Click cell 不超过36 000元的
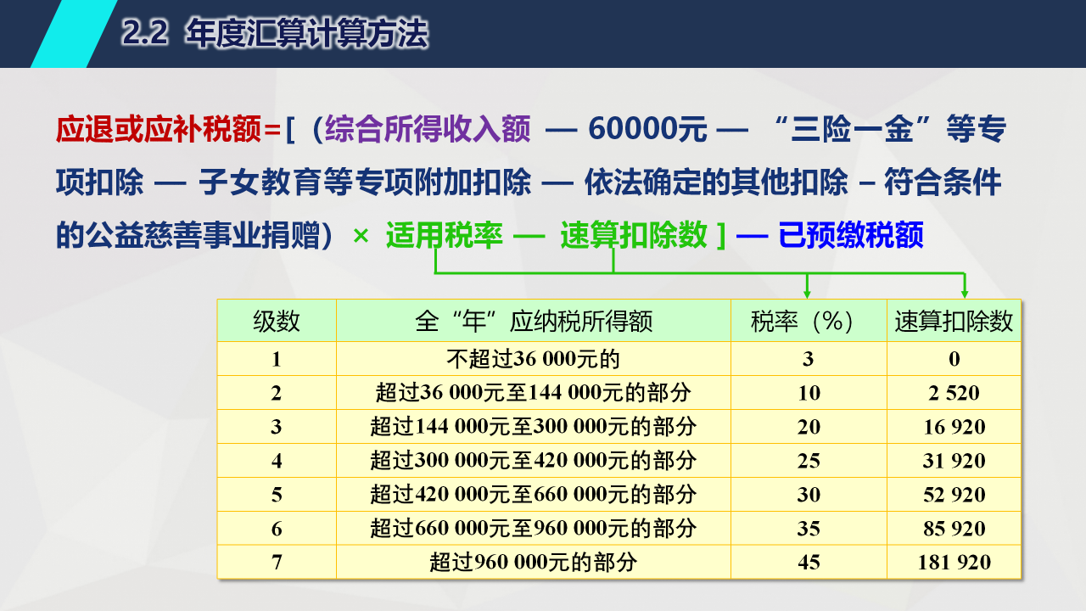Screen dimensions: 1086x611 pyautogui.click(x=534, y=359)
